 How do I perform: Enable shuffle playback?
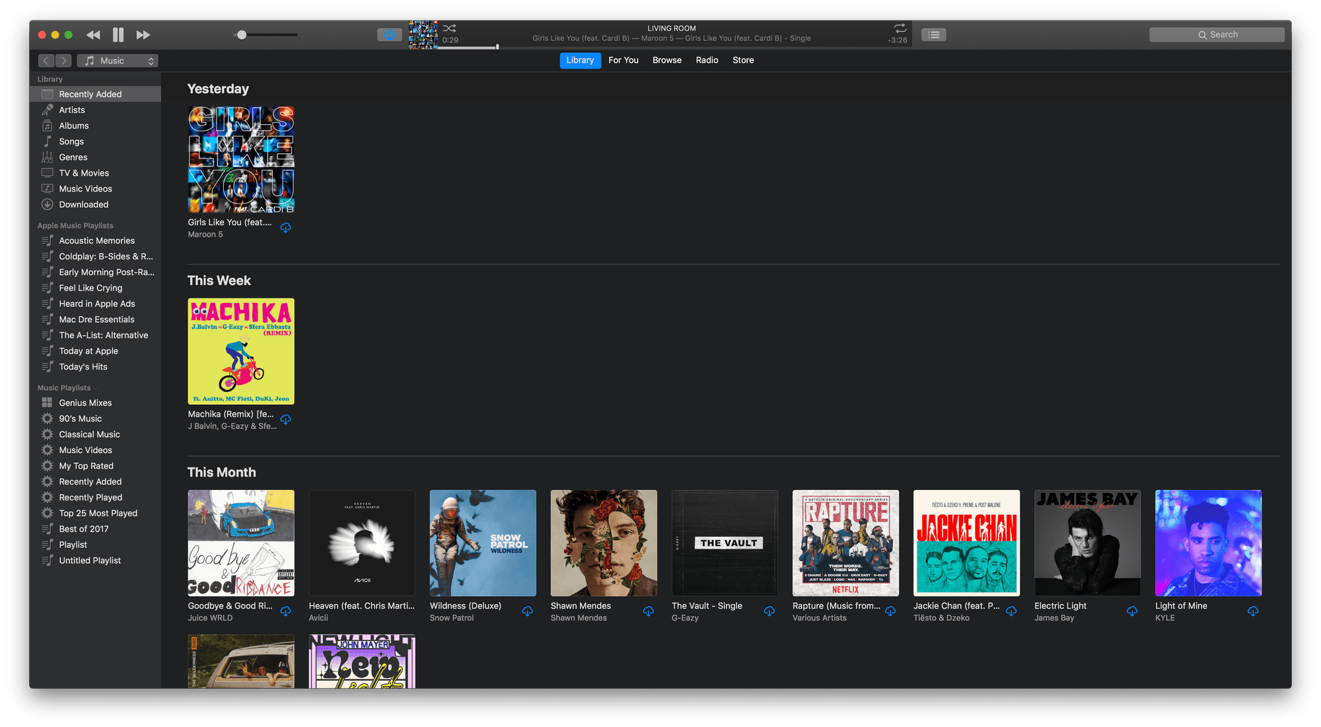click(x=449, y=28)
